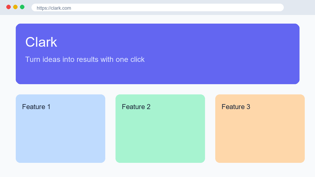Click the gap between Feature 1 and Feature 2 cards
The height and width of the screenshot is (177, 315).
click(110, 128)
